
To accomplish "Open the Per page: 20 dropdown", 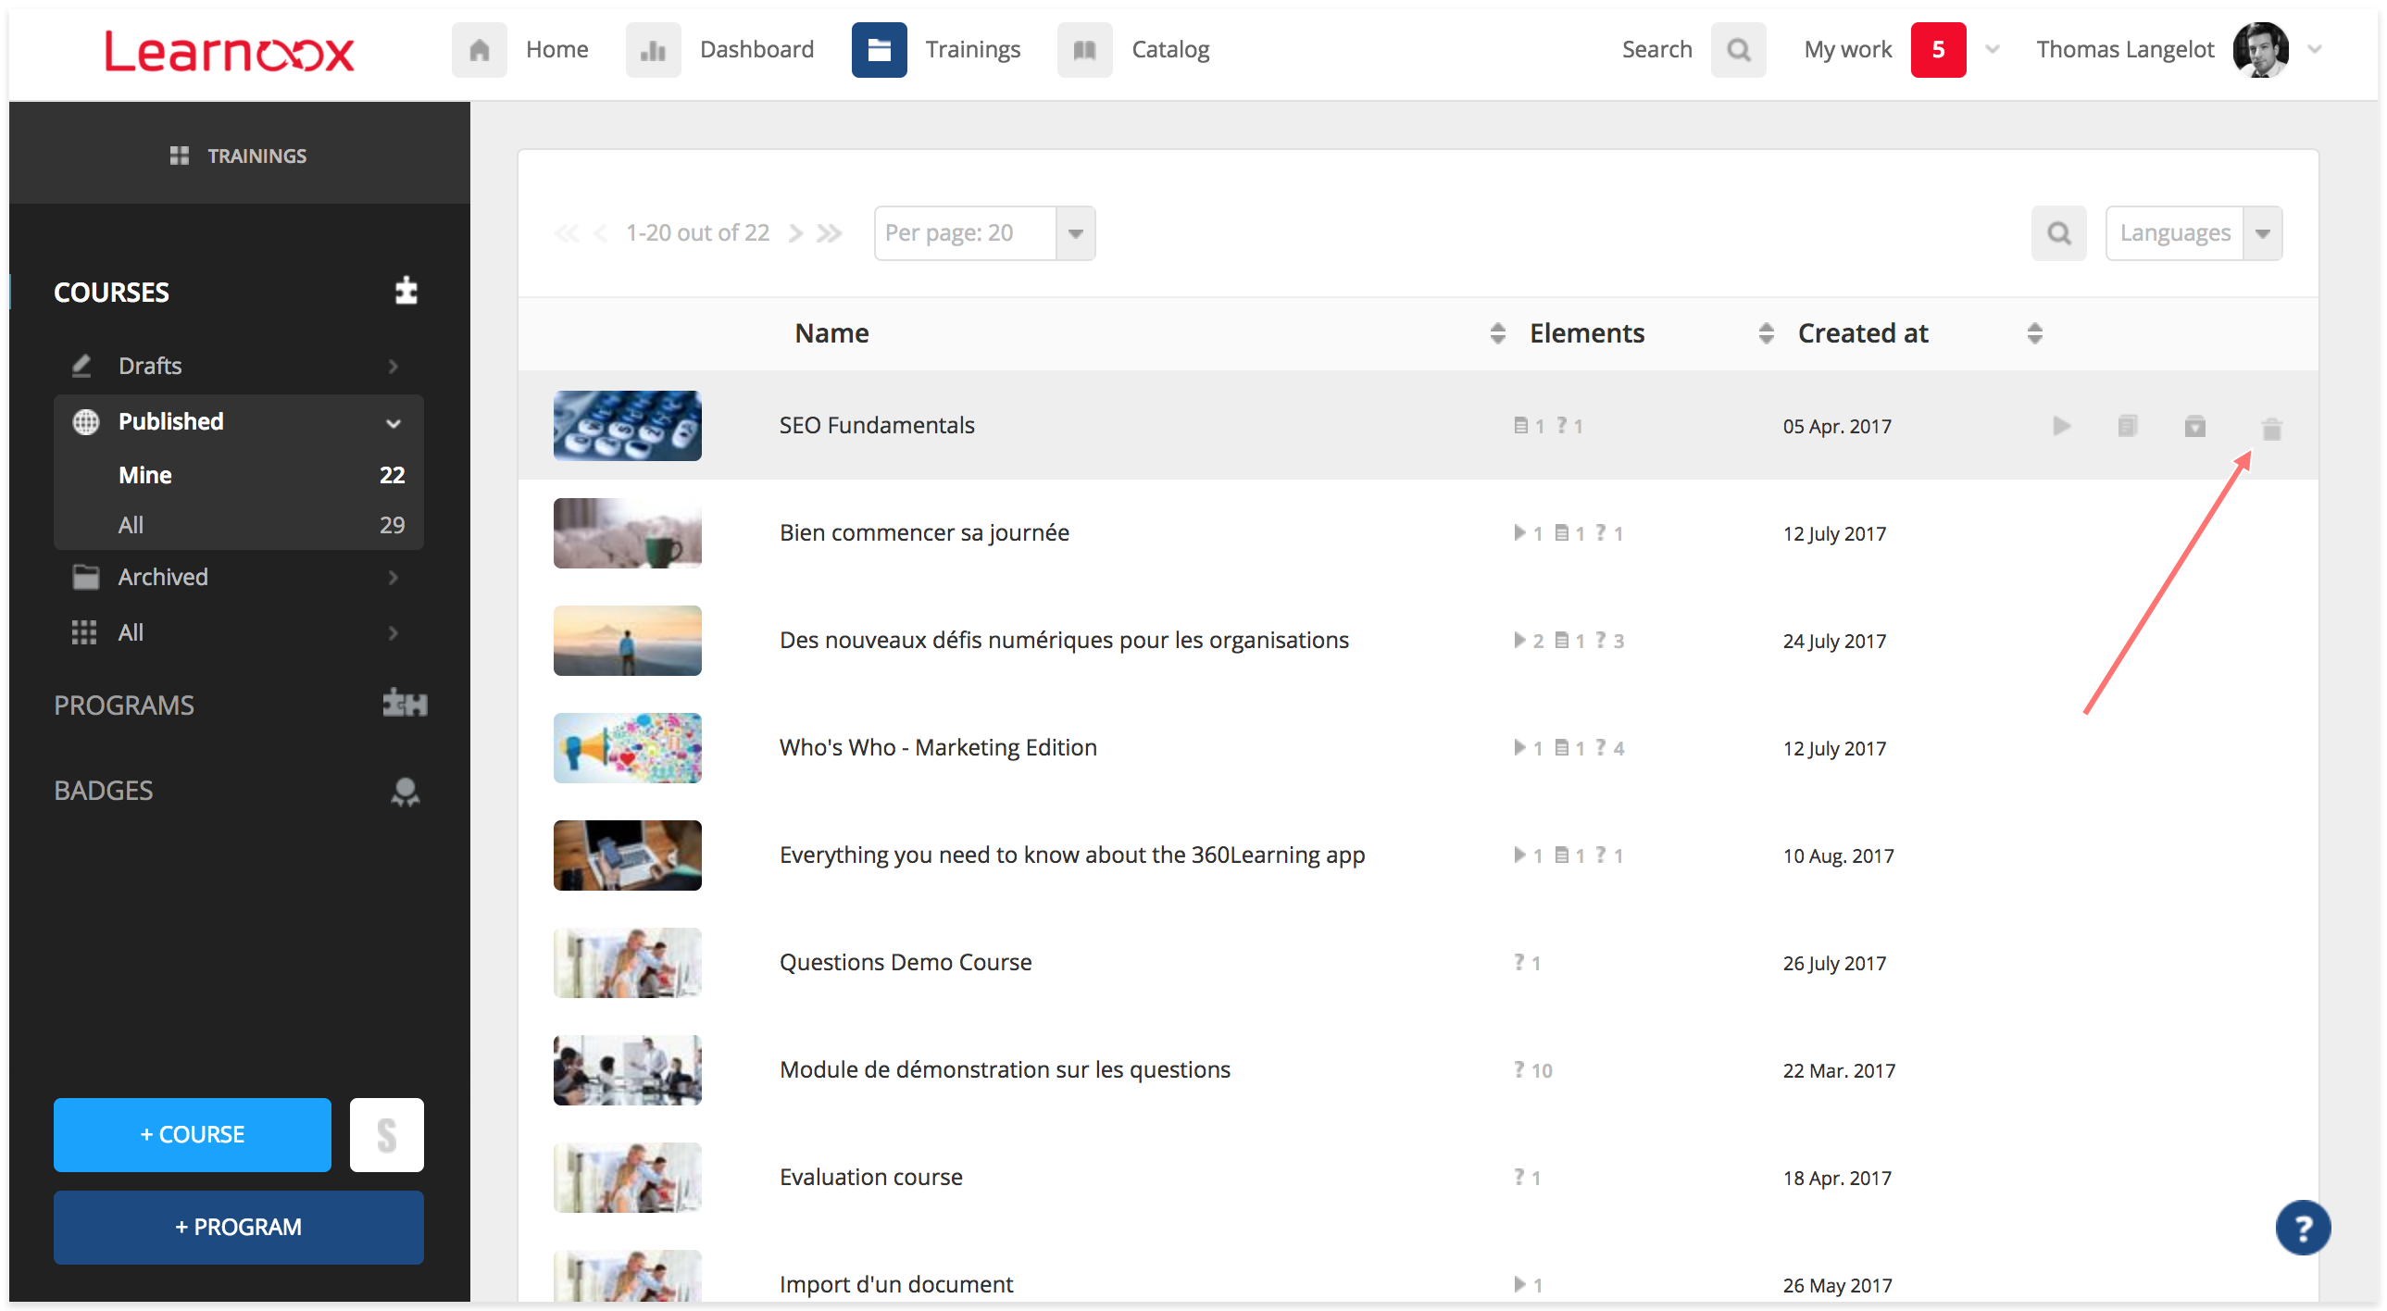I will 984,233.
